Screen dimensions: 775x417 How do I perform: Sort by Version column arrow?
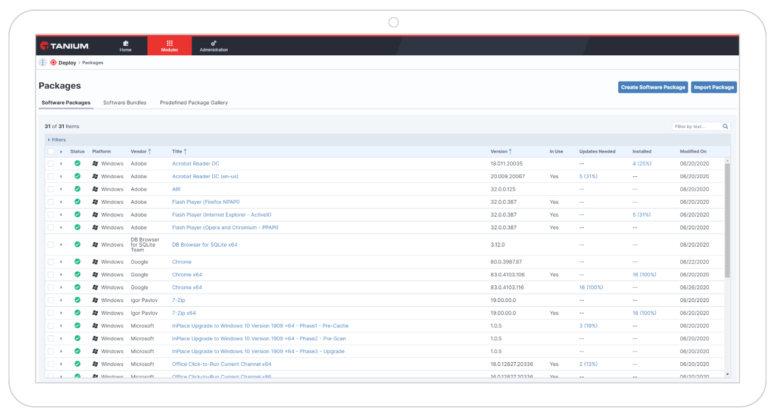click(x=510, y=151)
